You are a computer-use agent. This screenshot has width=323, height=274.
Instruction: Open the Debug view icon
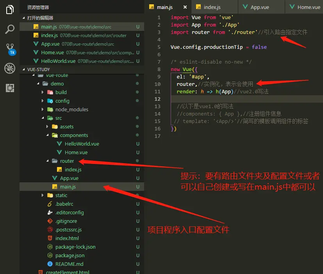tap(10, 68)
